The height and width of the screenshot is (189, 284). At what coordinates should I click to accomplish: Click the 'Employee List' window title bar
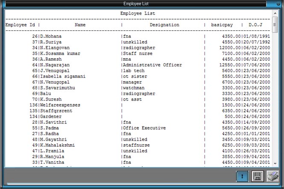[x=136, y=3]
